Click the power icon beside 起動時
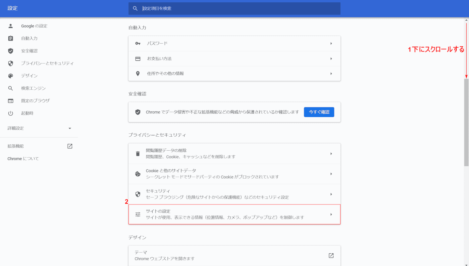The height and width of the screenshot is (266, 469). point(11,113)
